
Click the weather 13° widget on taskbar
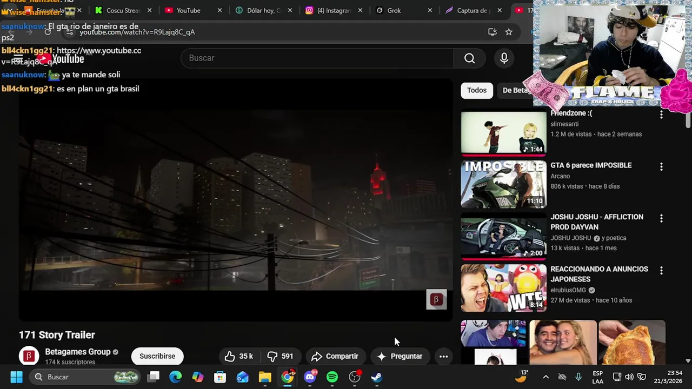(x=522, y=377)
